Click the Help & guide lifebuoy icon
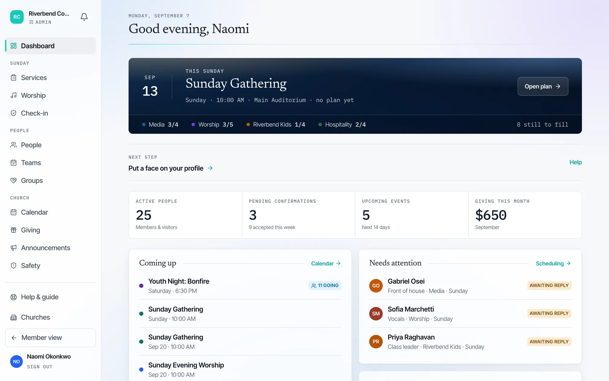The image size is (609, 381). click(x=14, y=297)
